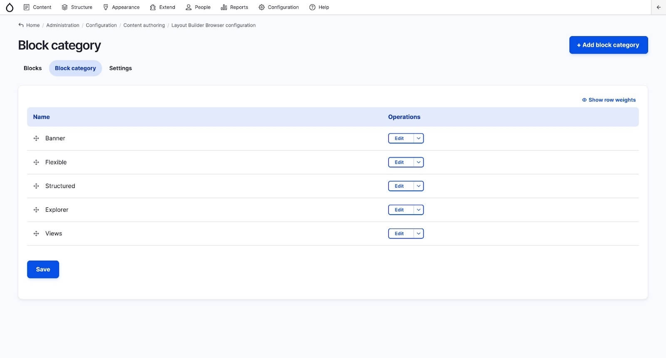Image resolution: width=666 pixels, height=358 pixels.
Task: Click the drag handle beside Flexible
Action: (36, 162)
